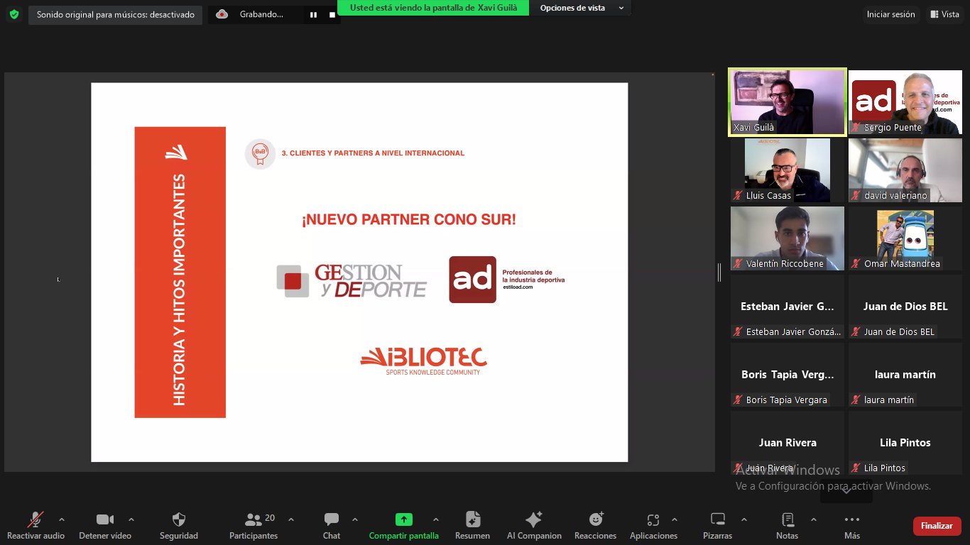Image resolution: width=970 pixels, height=545 pixels.
Task: Stop the recording
Action: [332, 15]
